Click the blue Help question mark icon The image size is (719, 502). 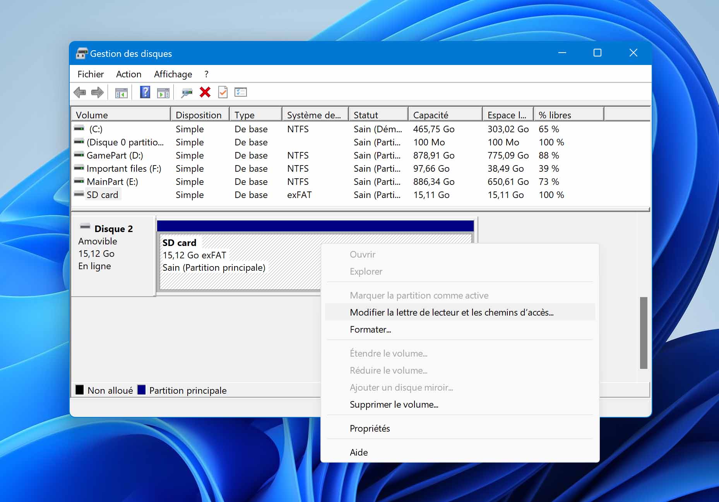pyautogui.click(x=145, y=92)
